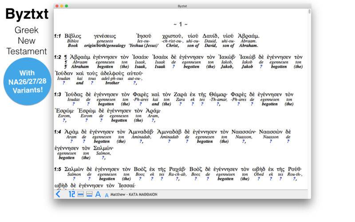Viewport: 355px width, 222px height.
Task: Click the vertical scrollbar thumb
Action: coord(309,12)
